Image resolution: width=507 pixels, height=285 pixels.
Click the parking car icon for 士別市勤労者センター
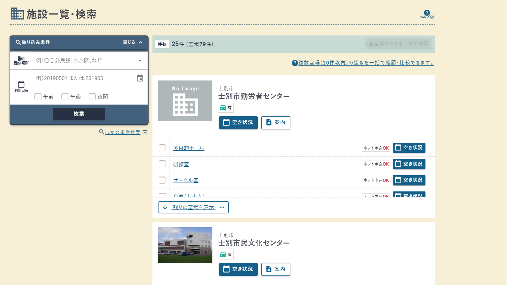[223, 108]
